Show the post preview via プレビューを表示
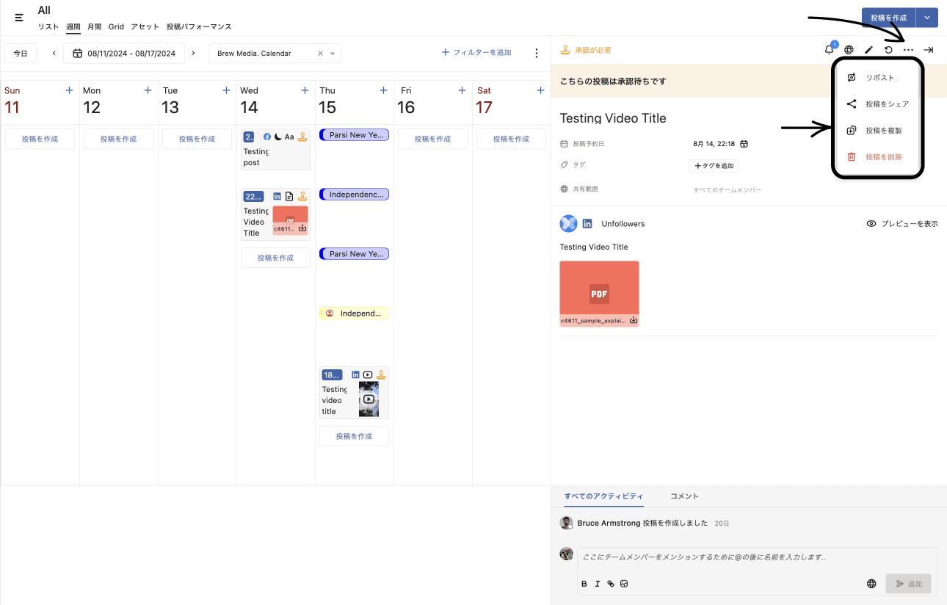 point(902,224)
